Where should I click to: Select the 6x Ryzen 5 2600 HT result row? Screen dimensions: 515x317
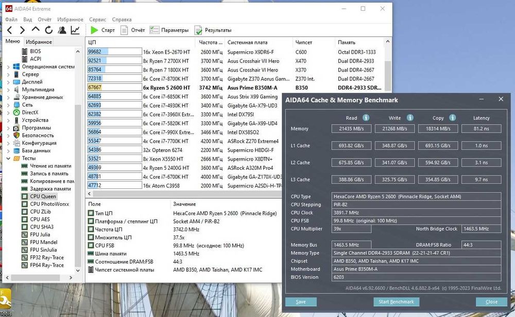pyautogui.click(x=234, y=87)
